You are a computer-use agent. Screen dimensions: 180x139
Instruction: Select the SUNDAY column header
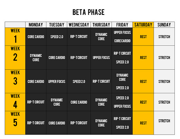tap(164, 25)
